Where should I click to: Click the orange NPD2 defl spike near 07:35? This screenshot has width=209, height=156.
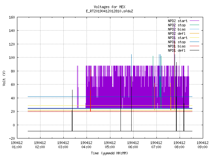[171, 97]
